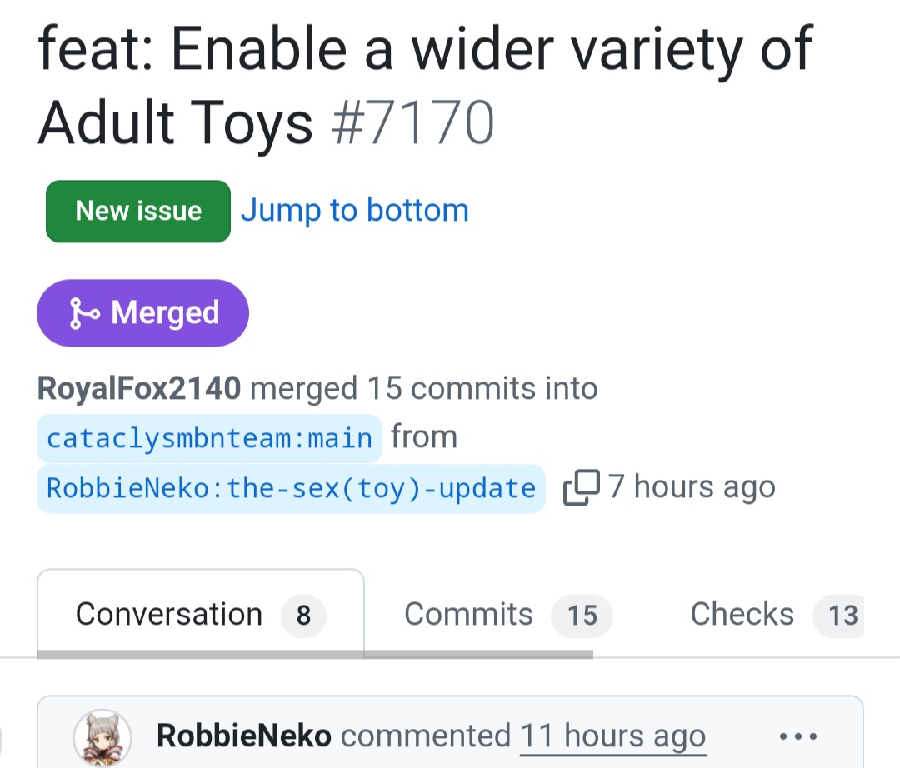Copy the head branch name icon
Image resolution: width=900 pixels, height=768 pixels.
[x=581, y=488]
